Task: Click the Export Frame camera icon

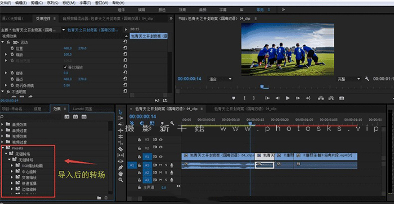Action: coord(342,98)
